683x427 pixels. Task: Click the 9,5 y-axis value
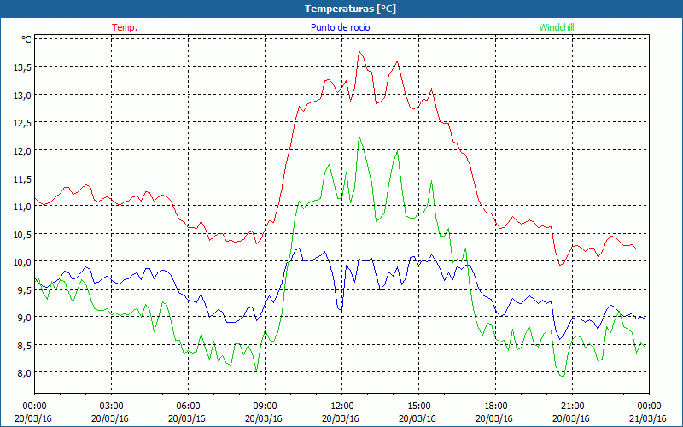click(x=24, y=290)
